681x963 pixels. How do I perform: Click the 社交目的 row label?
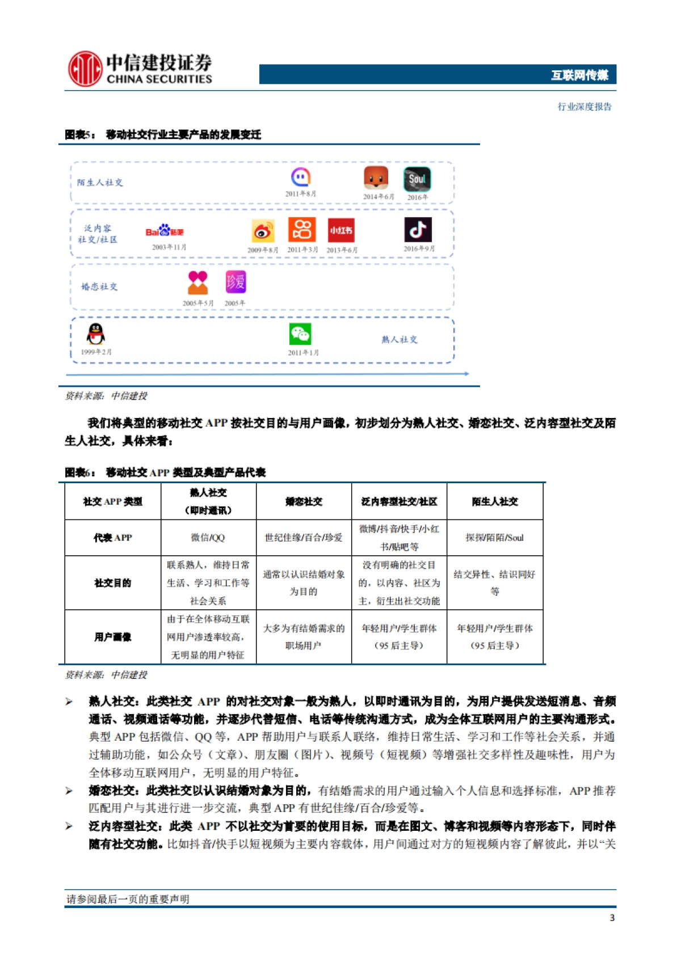pos(113,583)
